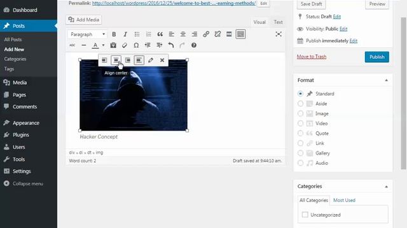This screenshot has width=407, height=228.
Task: Open the Paragraph format dropdown
Action: point(87,34)
